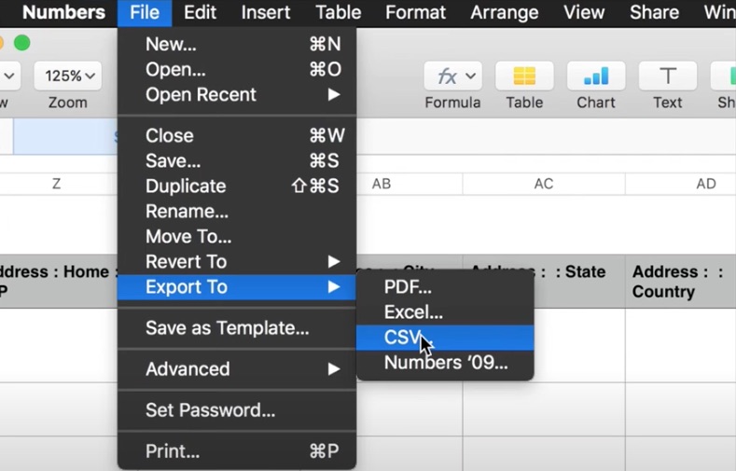Image resolution: width=736 pixels, height=471 pixels.
Task: Select column AC header
Action: coord(544,184)
